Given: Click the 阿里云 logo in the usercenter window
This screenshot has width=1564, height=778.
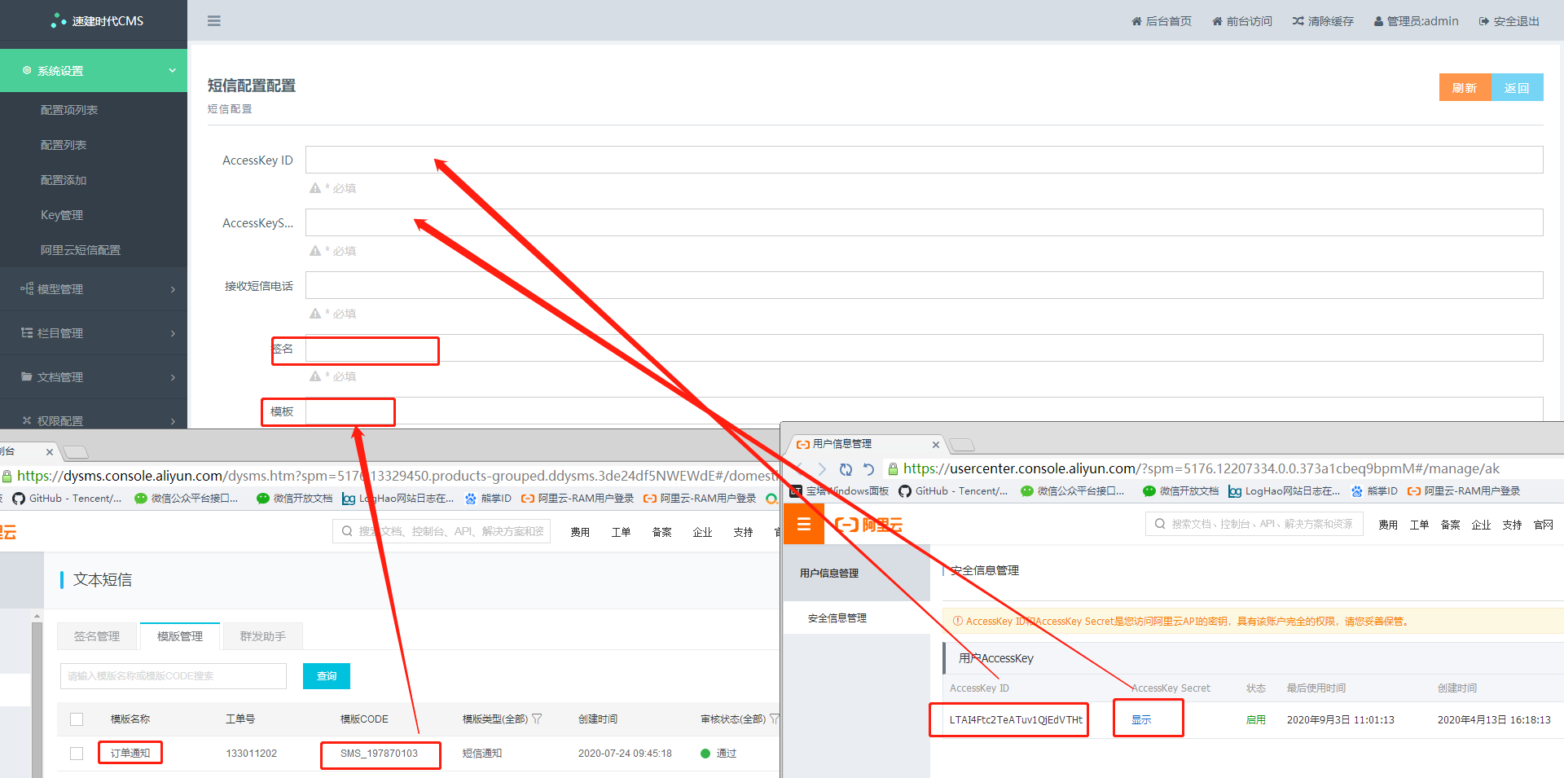Looking at the screenshot, I should click(869, 525).
